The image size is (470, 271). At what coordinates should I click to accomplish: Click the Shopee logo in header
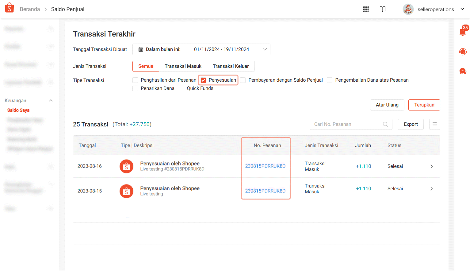10,8
